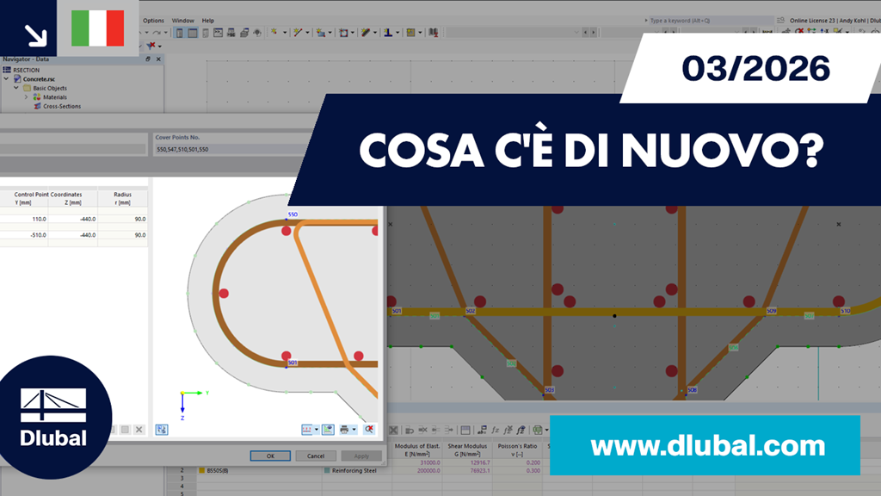Viewport: 881px width, 496px height.
Task: Toggle the Tables panel toolbar icon
Action: 192,33
